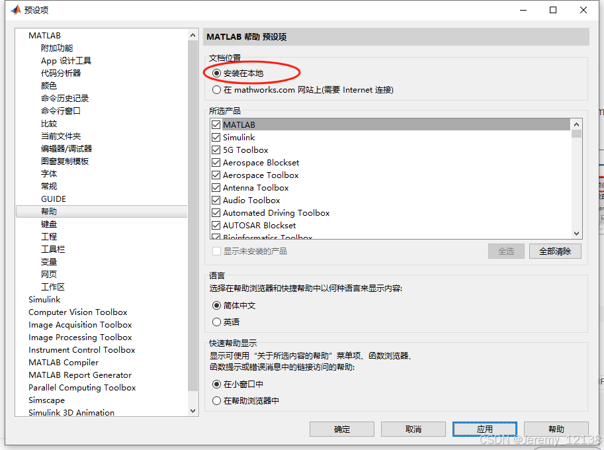Click the 应用 button

(484, 429)
